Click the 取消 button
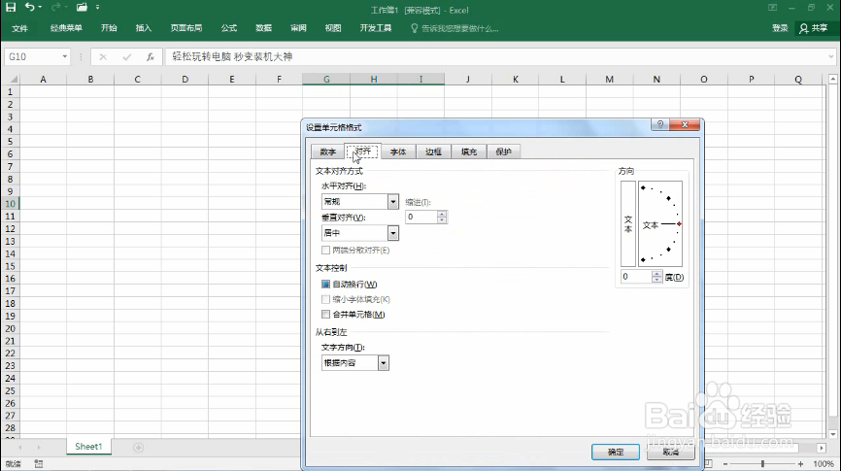This screenshot has height=471, width=841. [670, 453]
